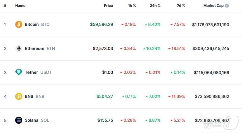The width and height of the screenshot is (242, 133).
Task: Open the Bitcoin coin page link
Action: point(32,24)
